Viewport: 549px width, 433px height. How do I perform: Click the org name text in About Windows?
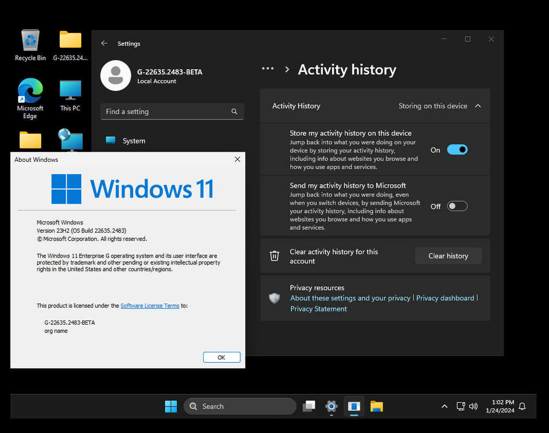click(x=56, y=331)
